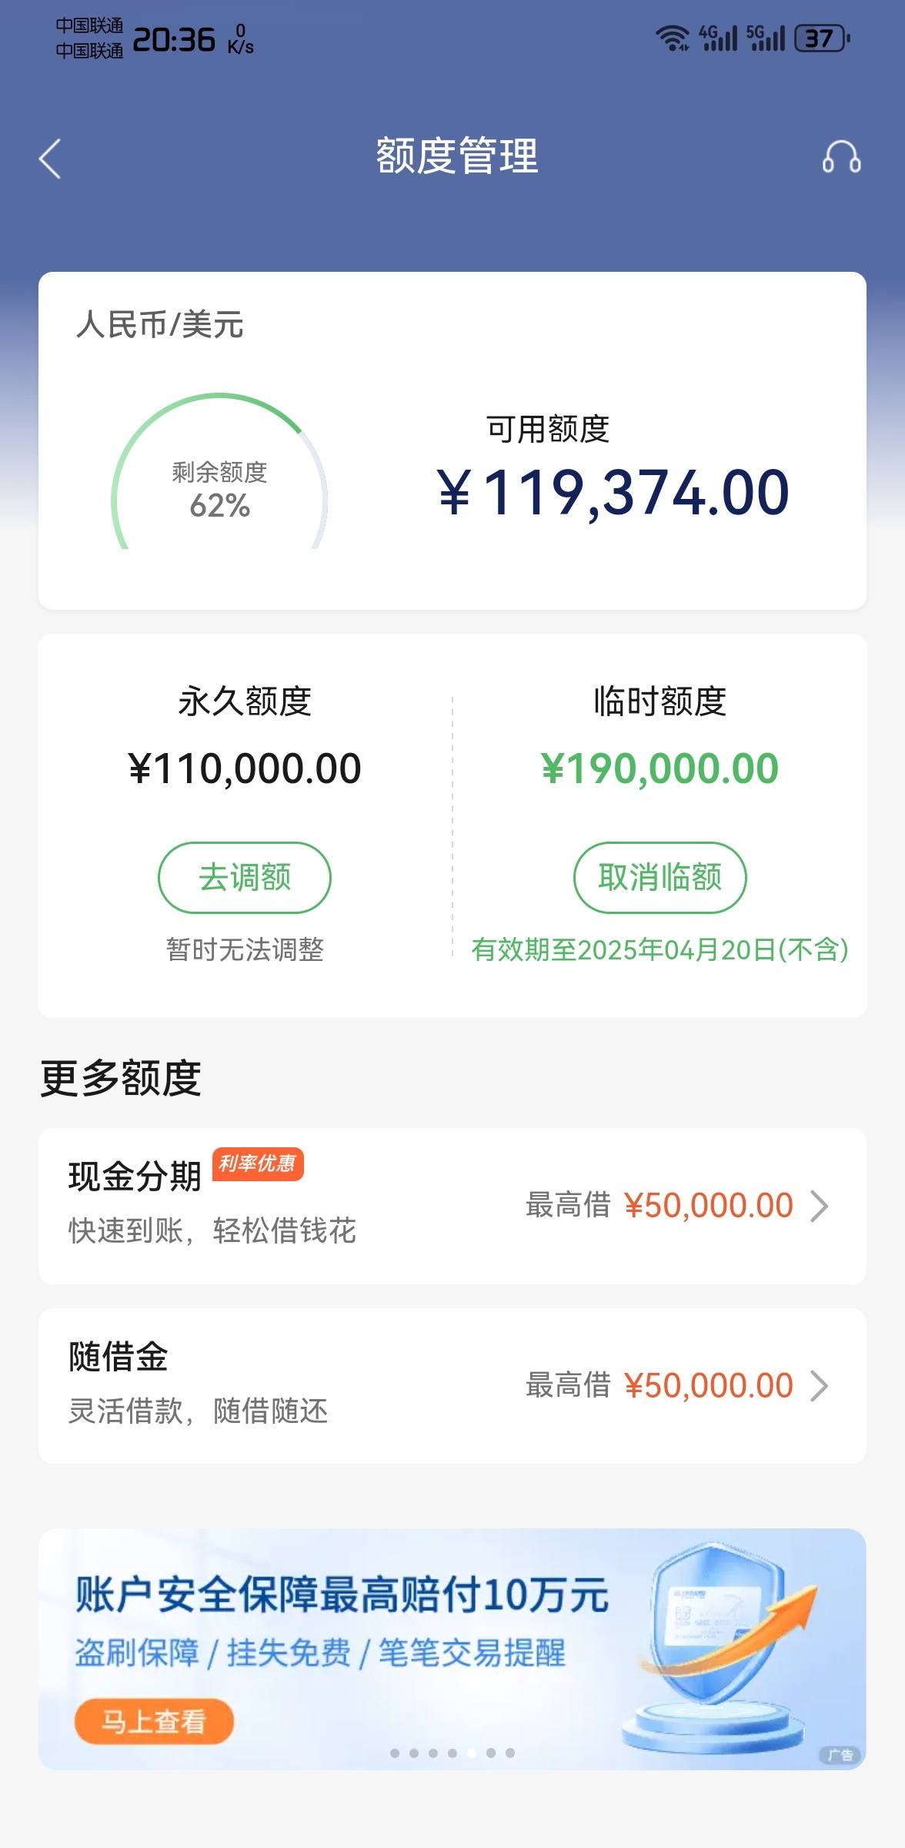Screen dimensions: 905x1848
Task: Expand 现金分期 chevron arrow
Action: [x=820, y=1206]
